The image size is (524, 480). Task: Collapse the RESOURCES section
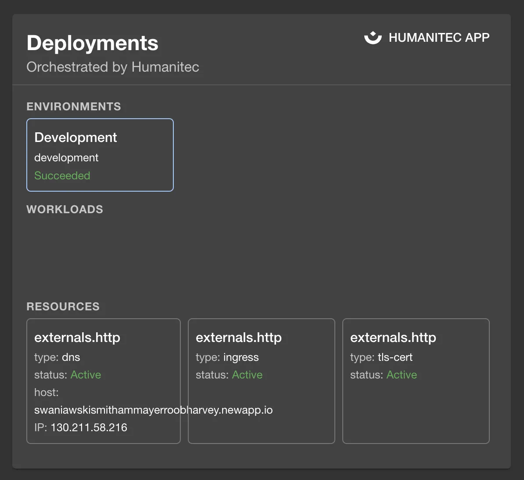click(63, 306)
